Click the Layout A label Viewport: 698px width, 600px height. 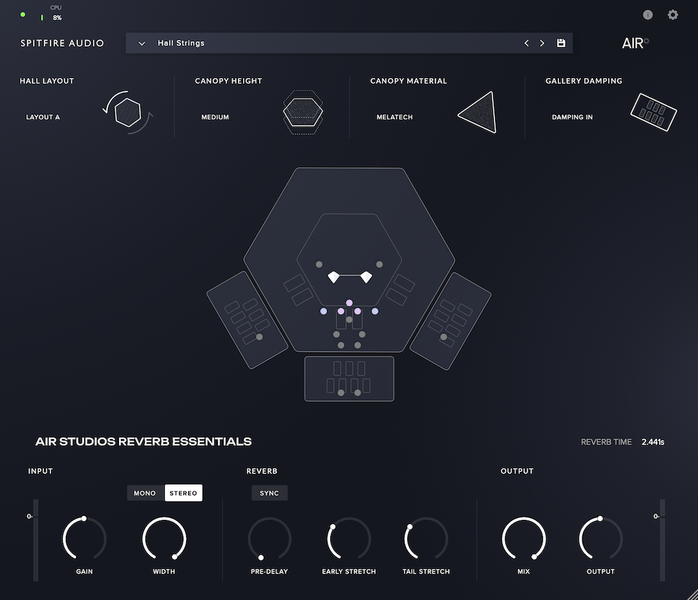[x=43, y=118]
